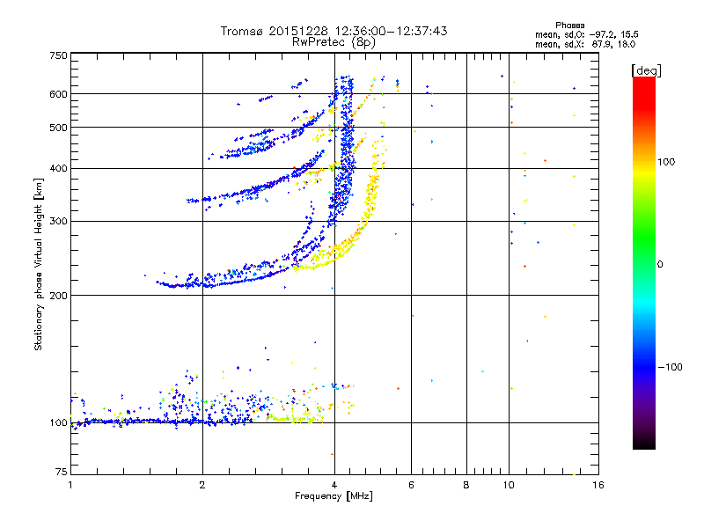Image resolution: width=704 pixels, height=528 pixels.
Task: Click the y-axis tick label '75'
Action: pos(62,472)
